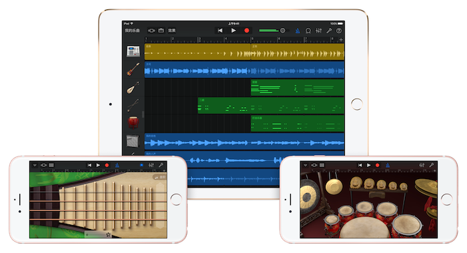This screenshot has height=253, width=467.
Task: Select the blue bass audio region
Action: click(x=244, y=69)
